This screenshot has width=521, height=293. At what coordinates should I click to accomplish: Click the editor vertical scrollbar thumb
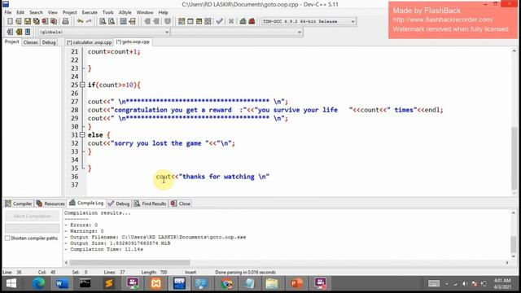tap(514, 158)
